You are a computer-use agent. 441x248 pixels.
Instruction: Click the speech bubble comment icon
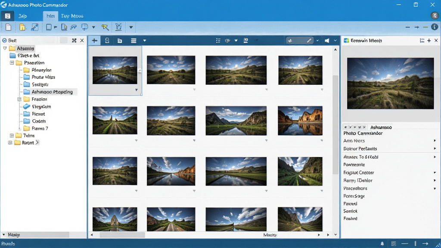click(x=84, y=27)
